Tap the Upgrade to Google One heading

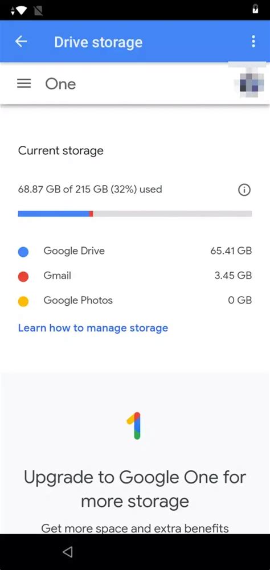tap(135, 489)
